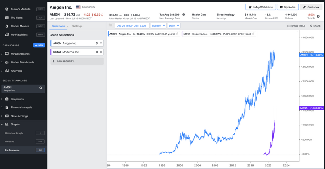The height and width of the screenshot is (169, 325).
Task: Open My Notes button
Action: 288,7
